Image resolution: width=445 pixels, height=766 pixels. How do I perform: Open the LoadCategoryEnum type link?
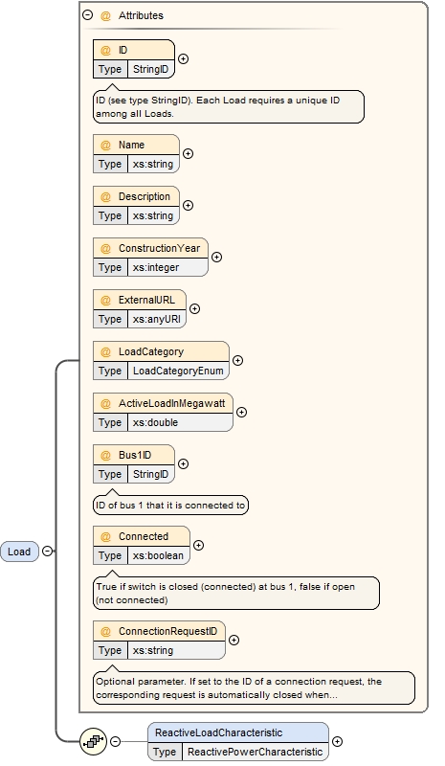tap(178, 371)
